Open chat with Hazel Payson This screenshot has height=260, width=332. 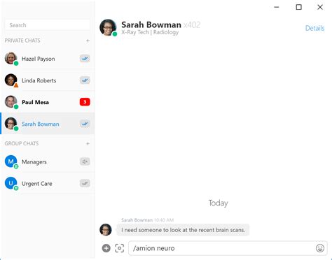coord(48,59)
